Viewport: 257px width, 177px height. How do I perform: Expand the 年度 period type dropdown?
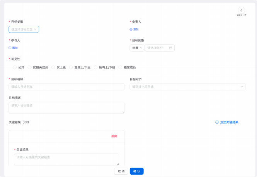[137, 48]
